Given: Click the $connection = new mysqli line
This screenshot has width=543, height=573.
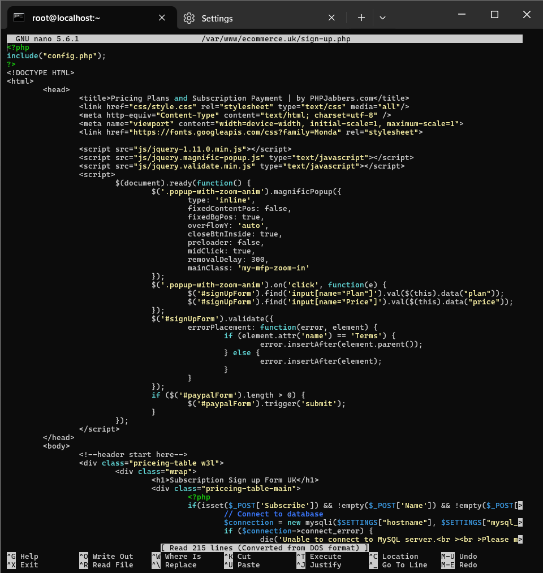Looking at the screenshot, I should click(373, 522).
